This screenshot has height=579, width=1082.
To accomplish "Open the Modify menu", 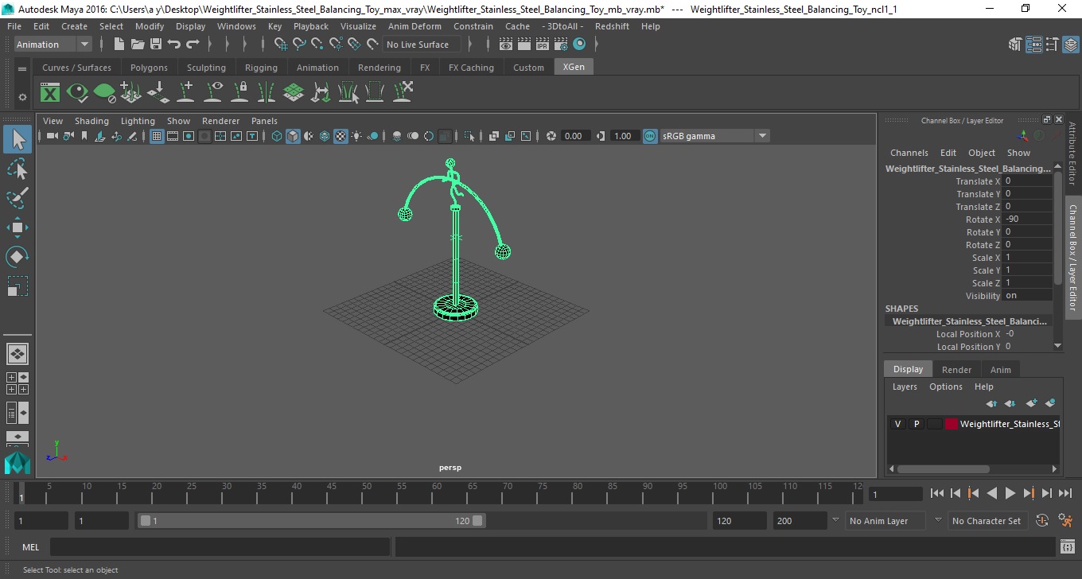I will coord(150,26).
